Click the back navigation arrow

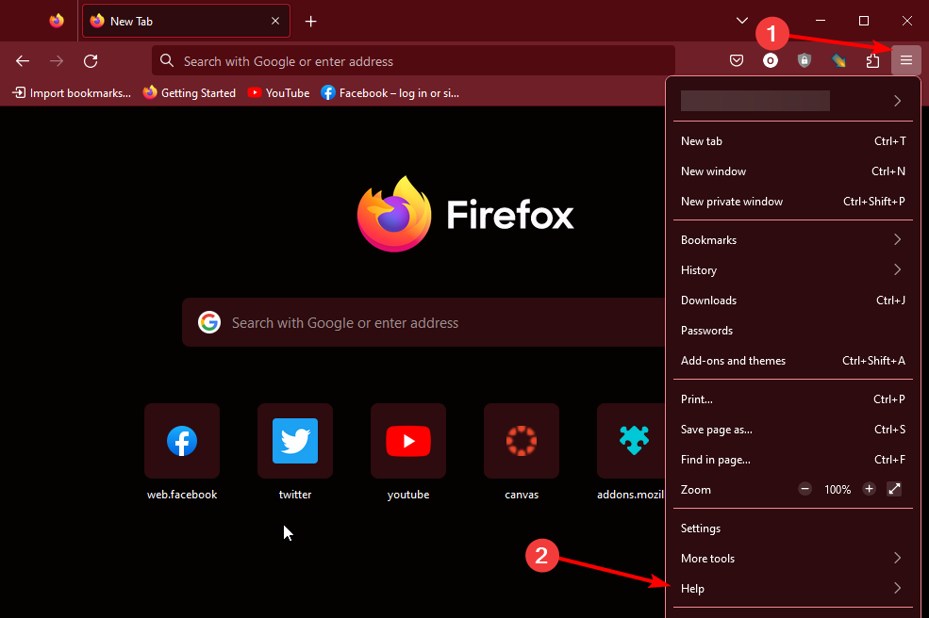(23, 60)
